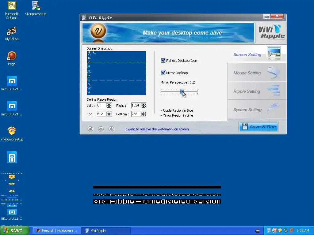
Task: Increase the Left value with up arrow
Action: click(x=109, y=104)
